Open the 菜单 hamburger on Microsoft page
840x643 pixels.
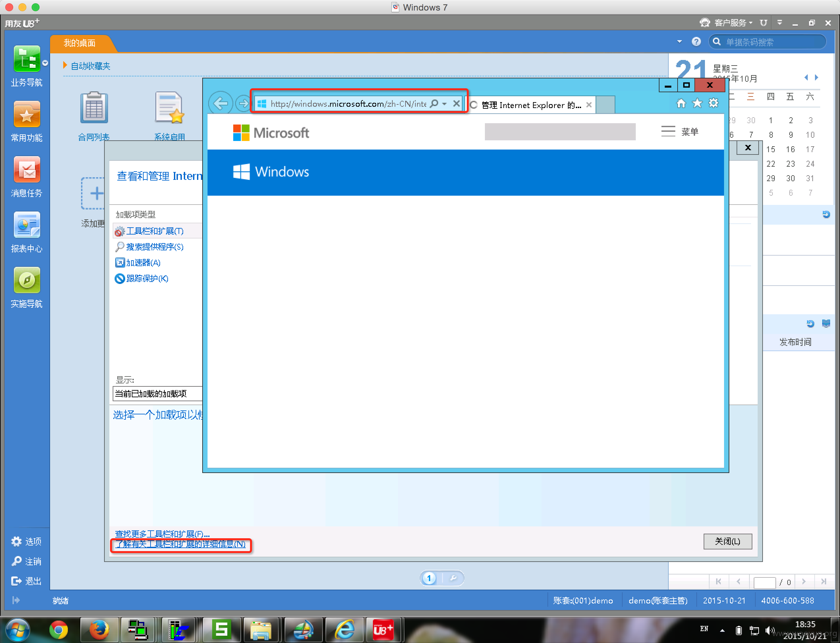click(x=680, y=132)
